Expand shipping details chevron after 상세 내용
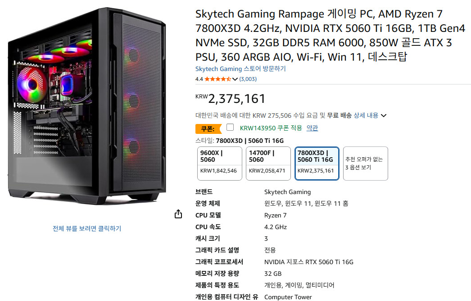This screenshot has height=301, width=471. click(384, 116)
